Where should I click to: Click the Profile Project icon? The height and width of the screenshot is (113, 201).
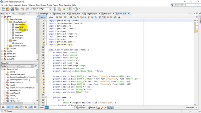[x=76, y=9]
